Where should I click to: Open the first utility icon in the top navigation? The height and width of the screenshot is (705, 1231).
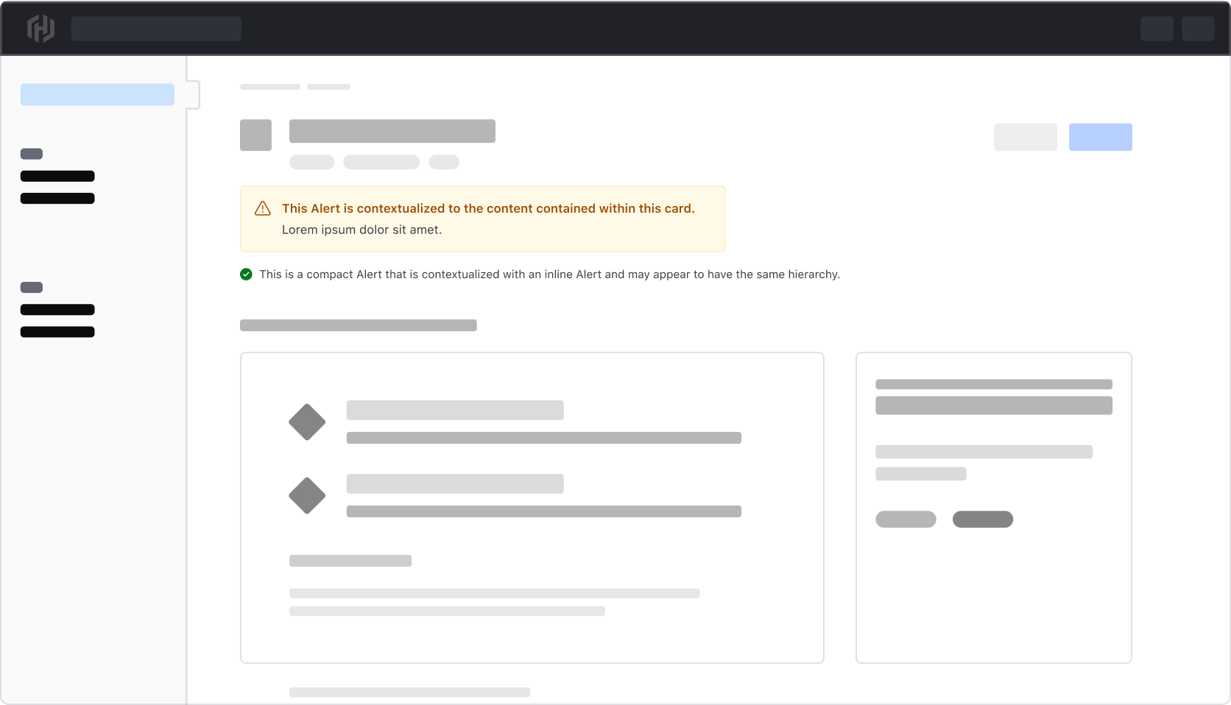tap(1157, 28)
